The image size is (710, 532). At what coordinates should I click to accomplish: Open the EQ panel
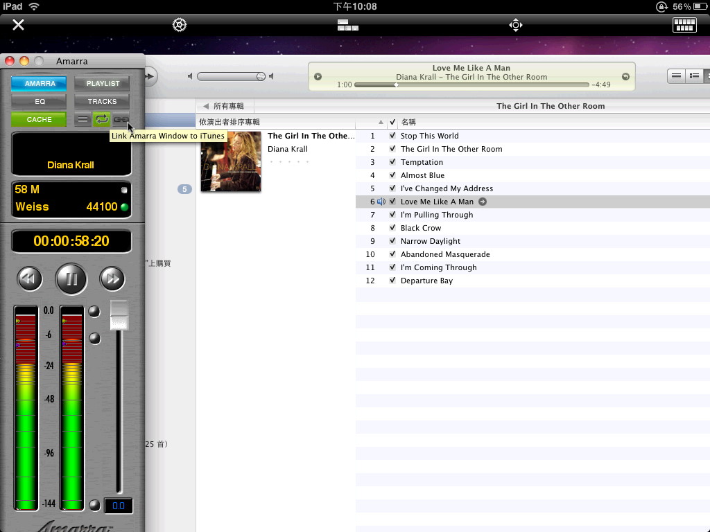tap(40, 101)
